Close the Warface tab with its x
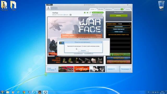 pyautogui.click(x=96, y=9)
